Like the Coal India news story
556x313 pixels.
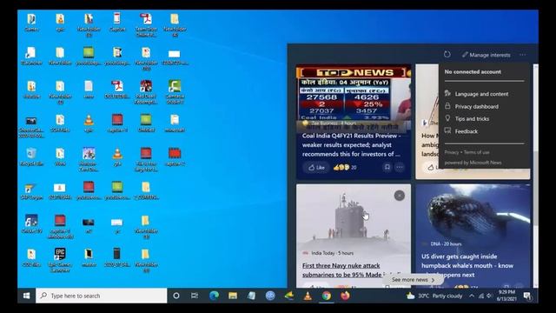[316, 168]
